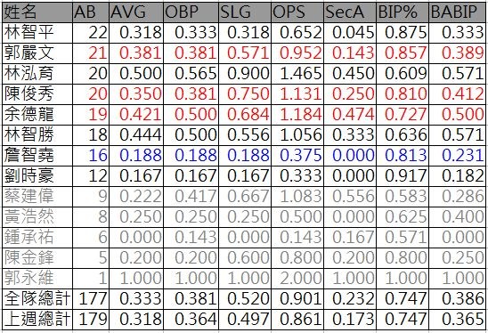Image resolution: width=488 pixels, height=333 pixels.
Task: Click the blue name cell 詹智堯
Action: point(37,155)
